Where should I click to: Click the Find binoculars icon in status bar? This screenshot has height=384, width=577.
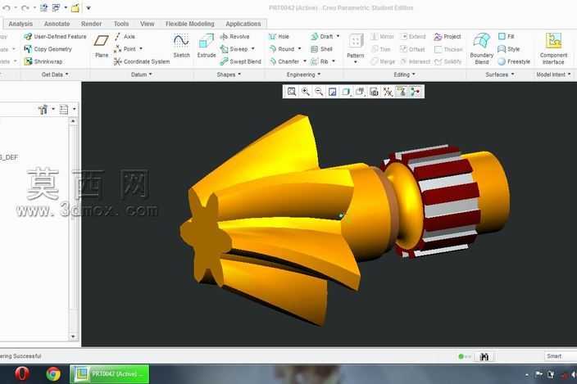pos(484,356)
